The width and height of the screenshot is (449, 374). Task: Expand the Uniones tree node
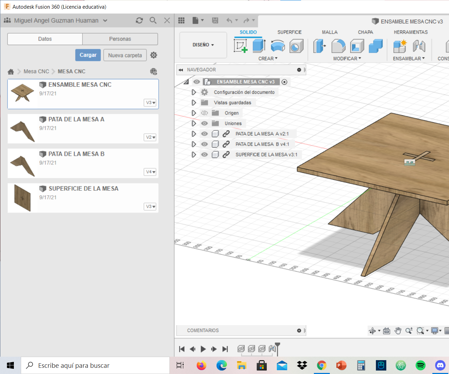(194, 123)
